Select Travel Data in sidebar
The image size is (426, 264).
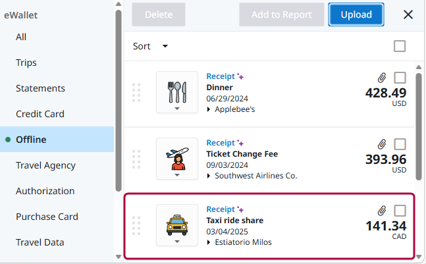click(x=57, y=242)
